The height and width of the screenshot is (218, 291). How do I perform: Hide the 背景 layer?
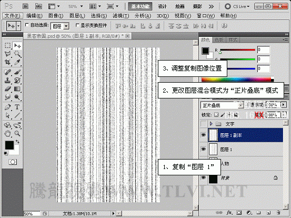(x=204, y=177)
